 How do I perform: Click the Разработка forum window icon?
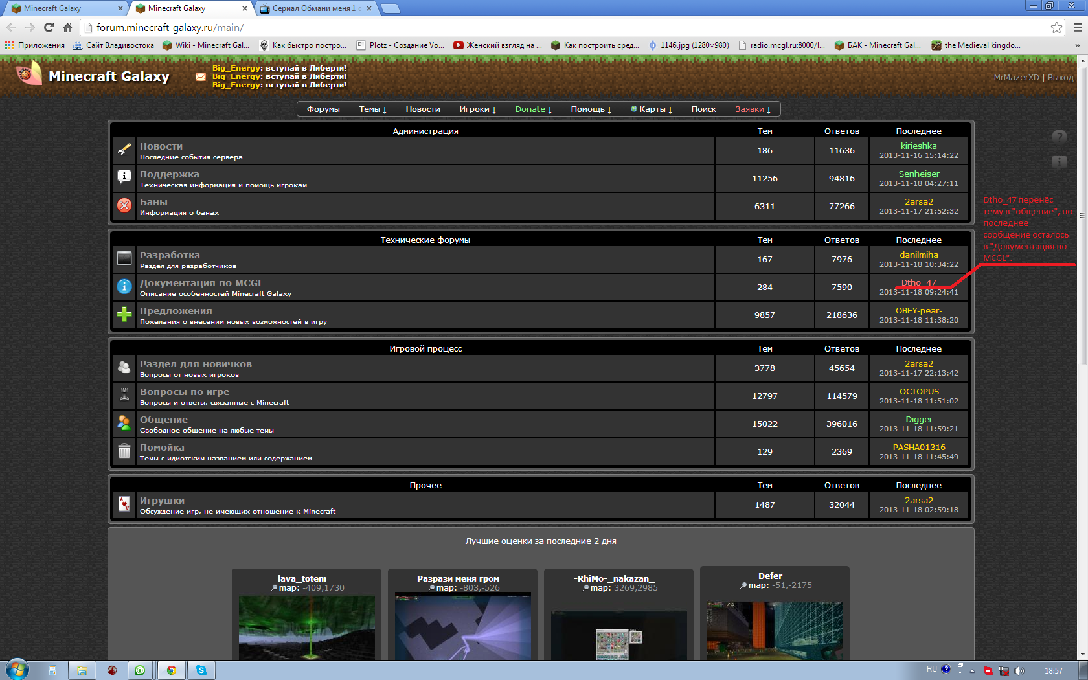124,259
